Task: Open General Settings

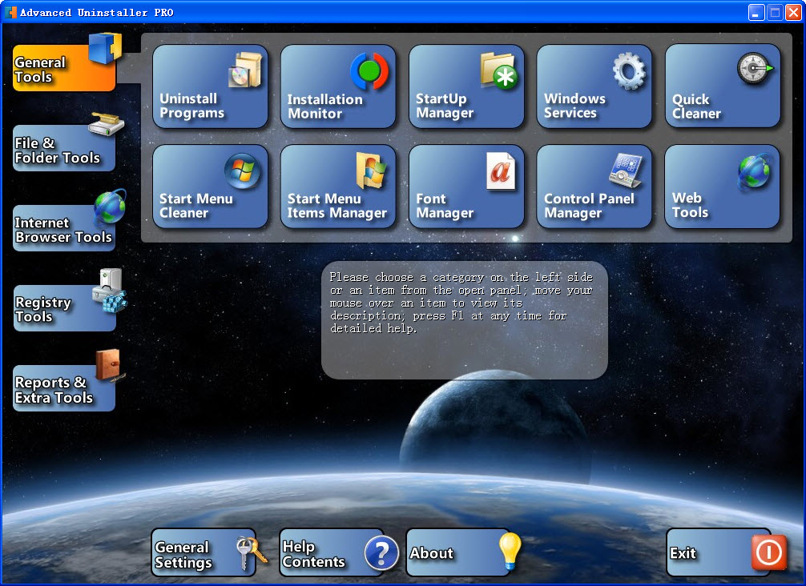Action: pos(204,553)
